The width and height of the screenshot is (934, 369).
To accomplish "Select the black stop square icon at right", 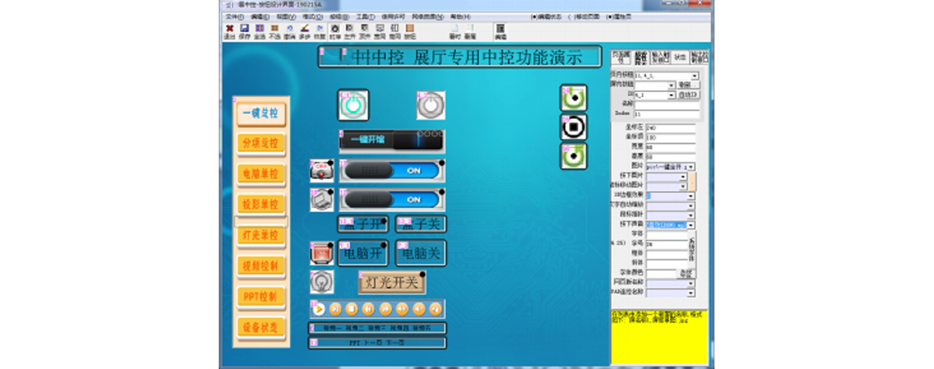I will pyautogui.click(x=574, y=126).
